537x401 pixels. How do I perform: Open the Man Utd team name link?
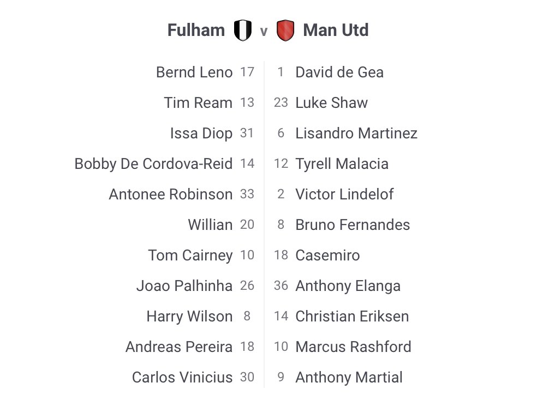pyautogui.click(x=336, y=31)
